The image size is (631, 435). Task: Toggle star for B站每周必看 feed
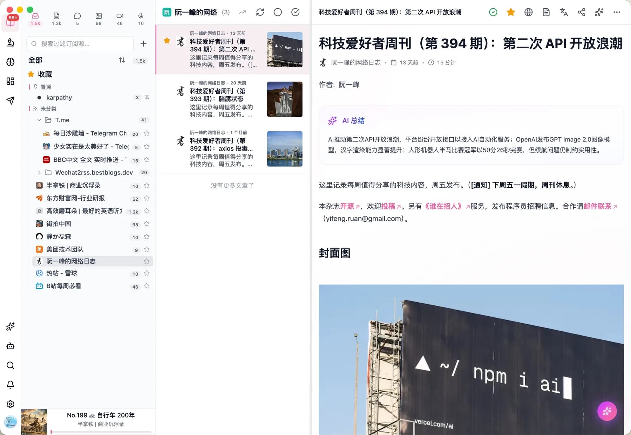[x=147, y=286]
